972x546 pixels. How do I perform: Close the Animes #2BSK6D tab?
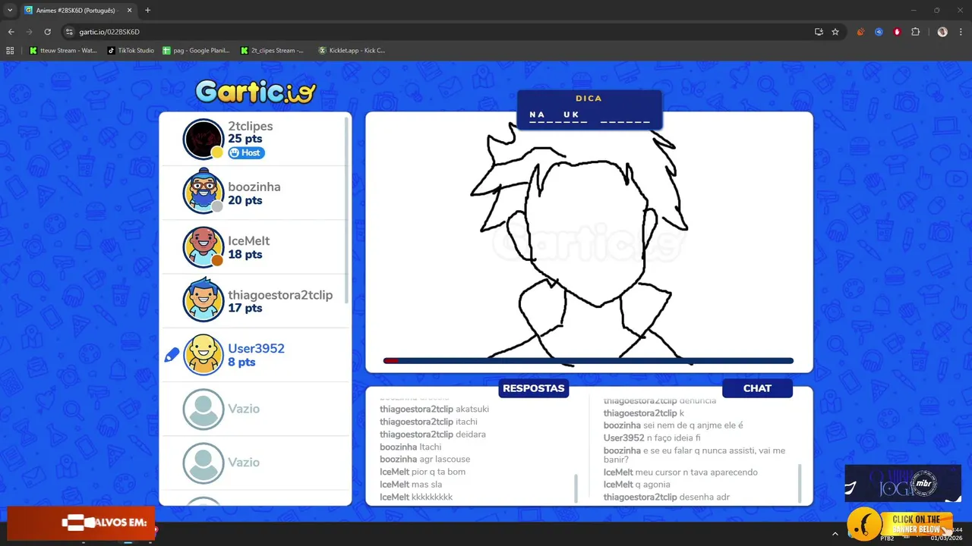[129, 11]
